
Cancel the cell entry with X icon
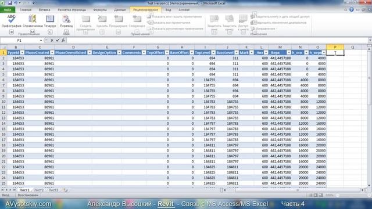tap(52, 40)
